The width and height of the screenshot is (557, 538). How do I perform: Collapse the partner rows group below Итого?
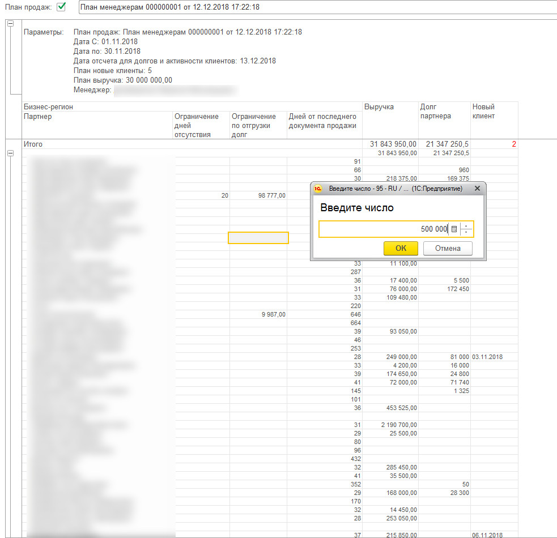pos(10,153)
